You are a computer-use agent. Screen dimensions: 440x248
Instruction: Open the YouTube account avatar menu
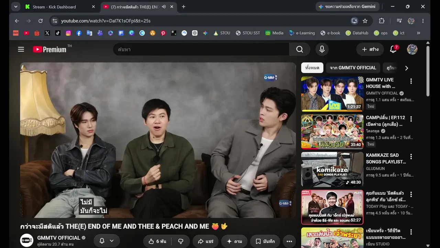(412, 49)
